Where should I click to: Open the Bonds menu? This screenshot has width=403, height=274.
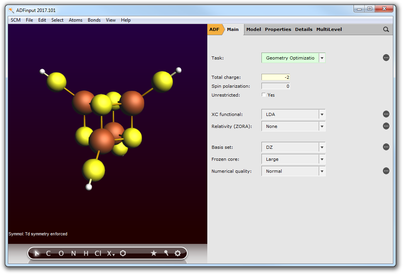pos(94,20)
